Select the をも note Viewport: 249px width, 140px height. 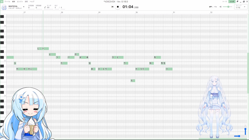click(163, 63)
